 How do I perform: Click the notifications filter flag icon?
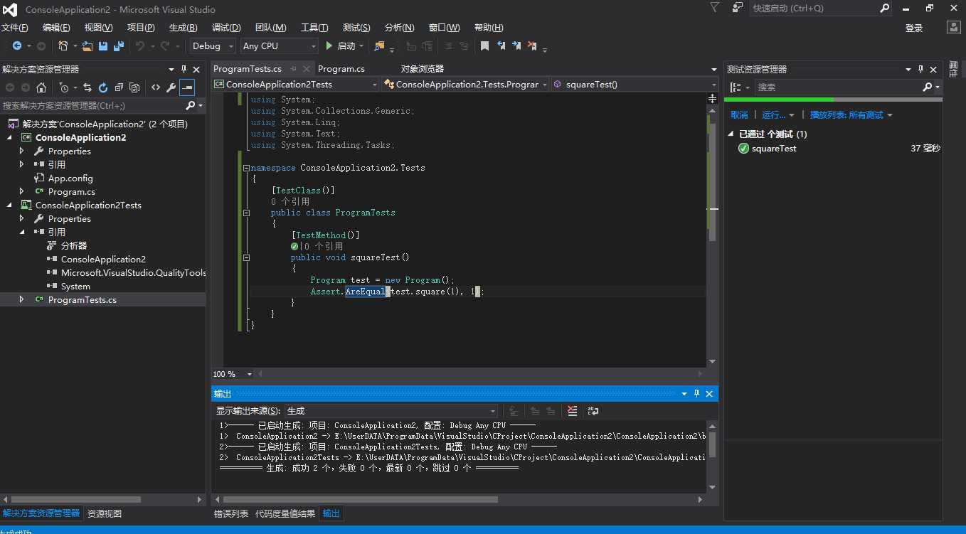click(714, 8)
